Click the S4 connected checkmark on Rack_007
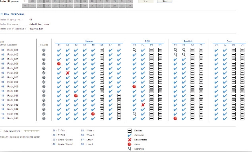The image size is (252, 152). [85, 78]
